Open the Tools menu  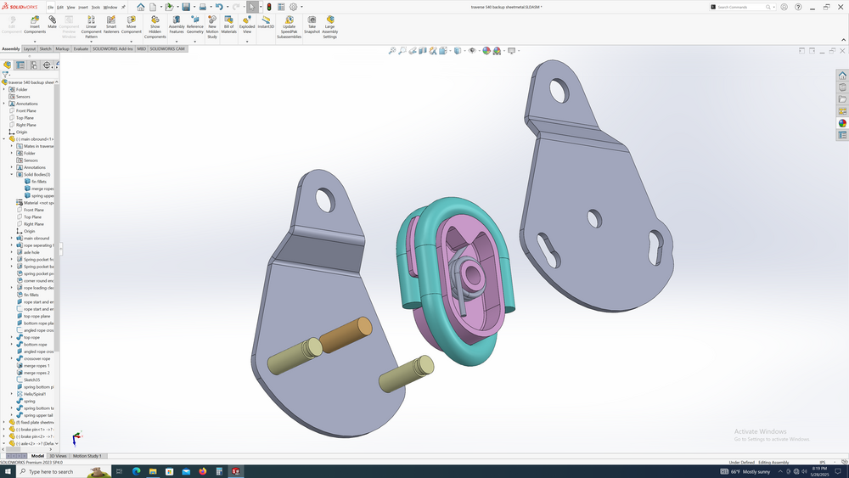coord(95,7)
